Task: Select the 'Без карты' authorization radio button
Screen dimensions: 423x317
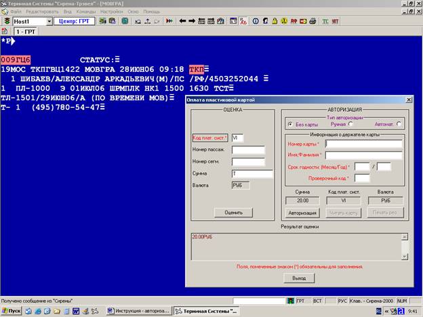Action: pyautogui.click(x=290, y=124)
